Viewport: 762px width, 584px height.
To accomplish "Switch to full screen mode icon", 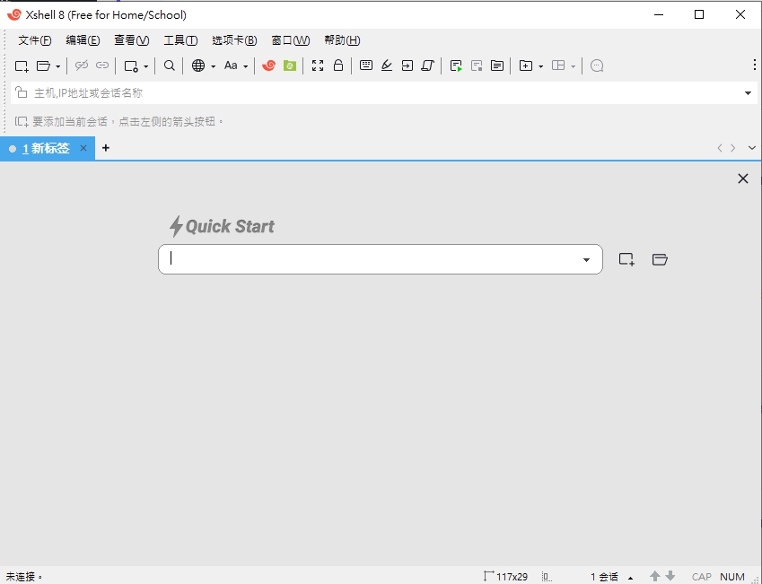I will coord(318,65).
